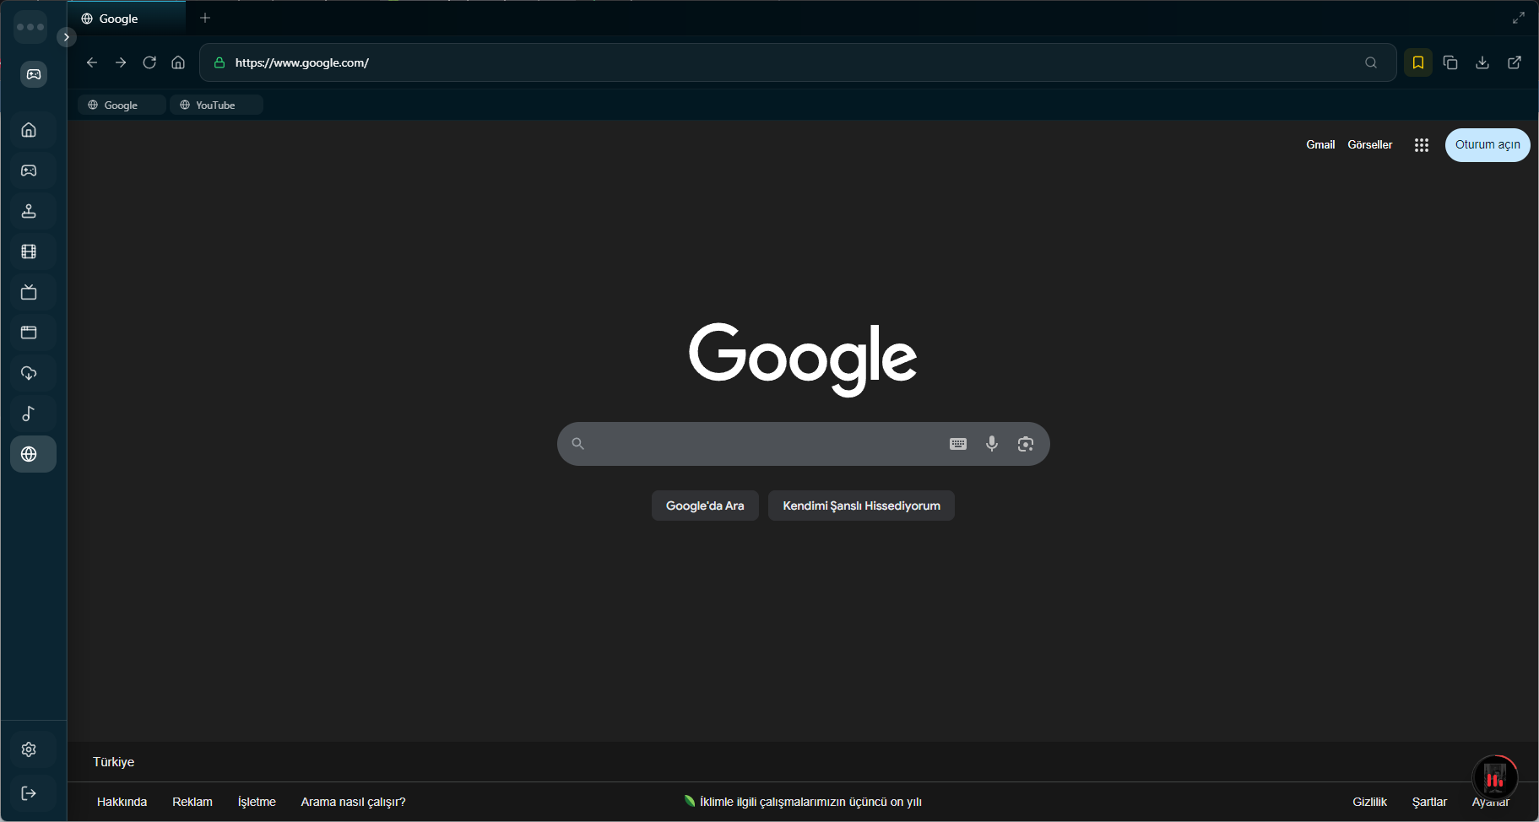Open a new browser tab
The height and width of the screenshot is (822, 1539).
(205, 17)
